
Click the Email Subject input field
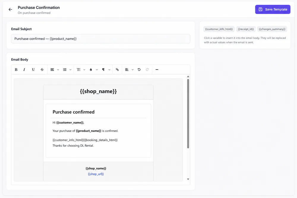(101, 39)
